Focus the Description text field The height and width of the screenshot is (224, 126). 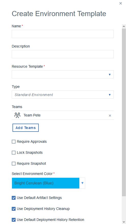click(x=63, y=54)
